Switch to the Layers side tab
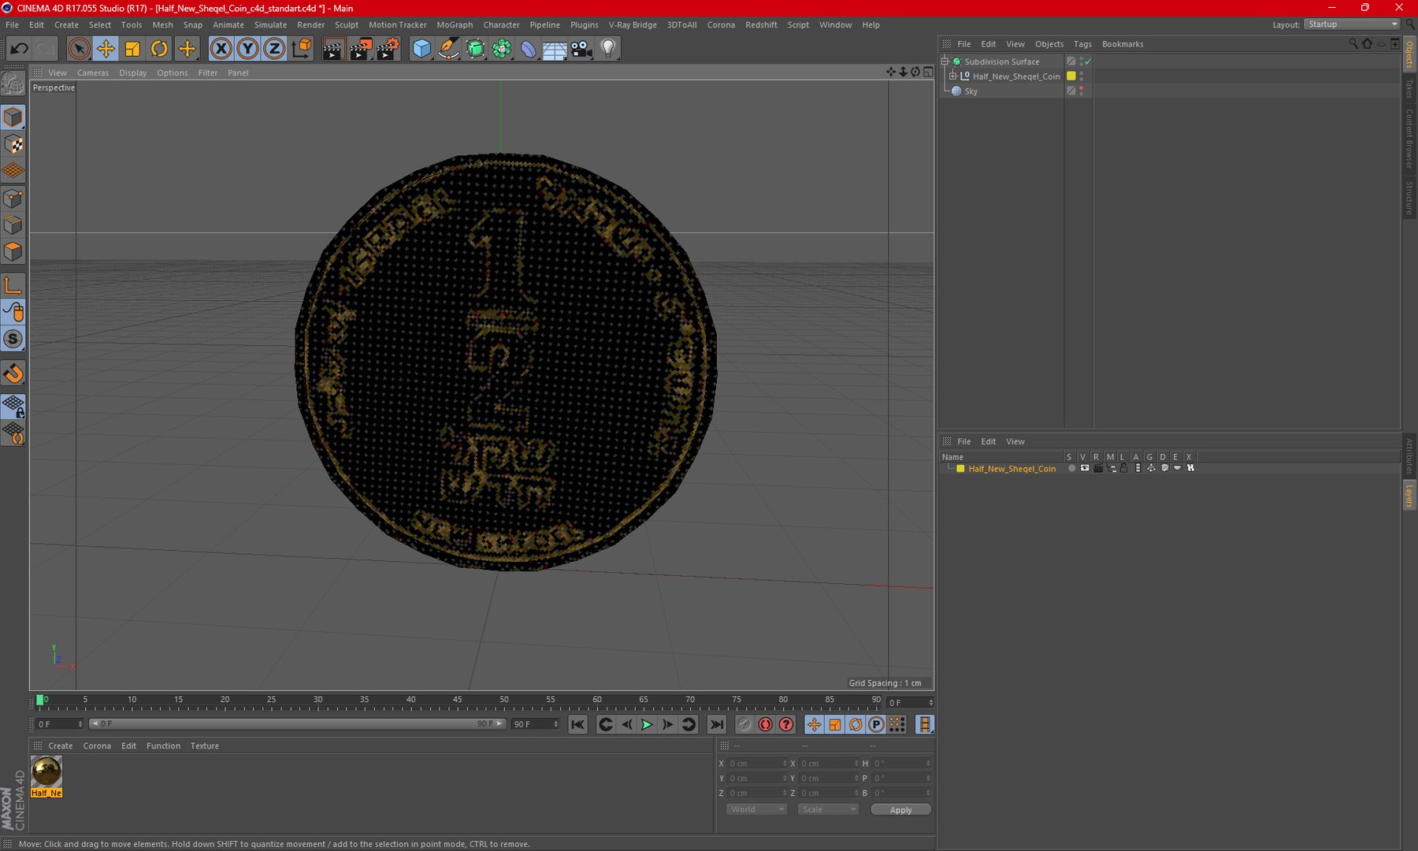Image resolution: width=1418 pixels, height=851 pixels. 1409,496
